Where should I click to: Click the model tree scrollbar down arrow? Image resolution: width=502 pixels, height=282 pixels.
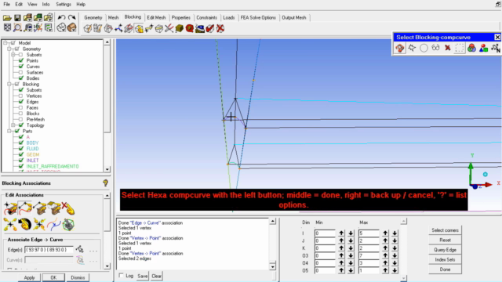pyautogui.click(x=107, y=169)
